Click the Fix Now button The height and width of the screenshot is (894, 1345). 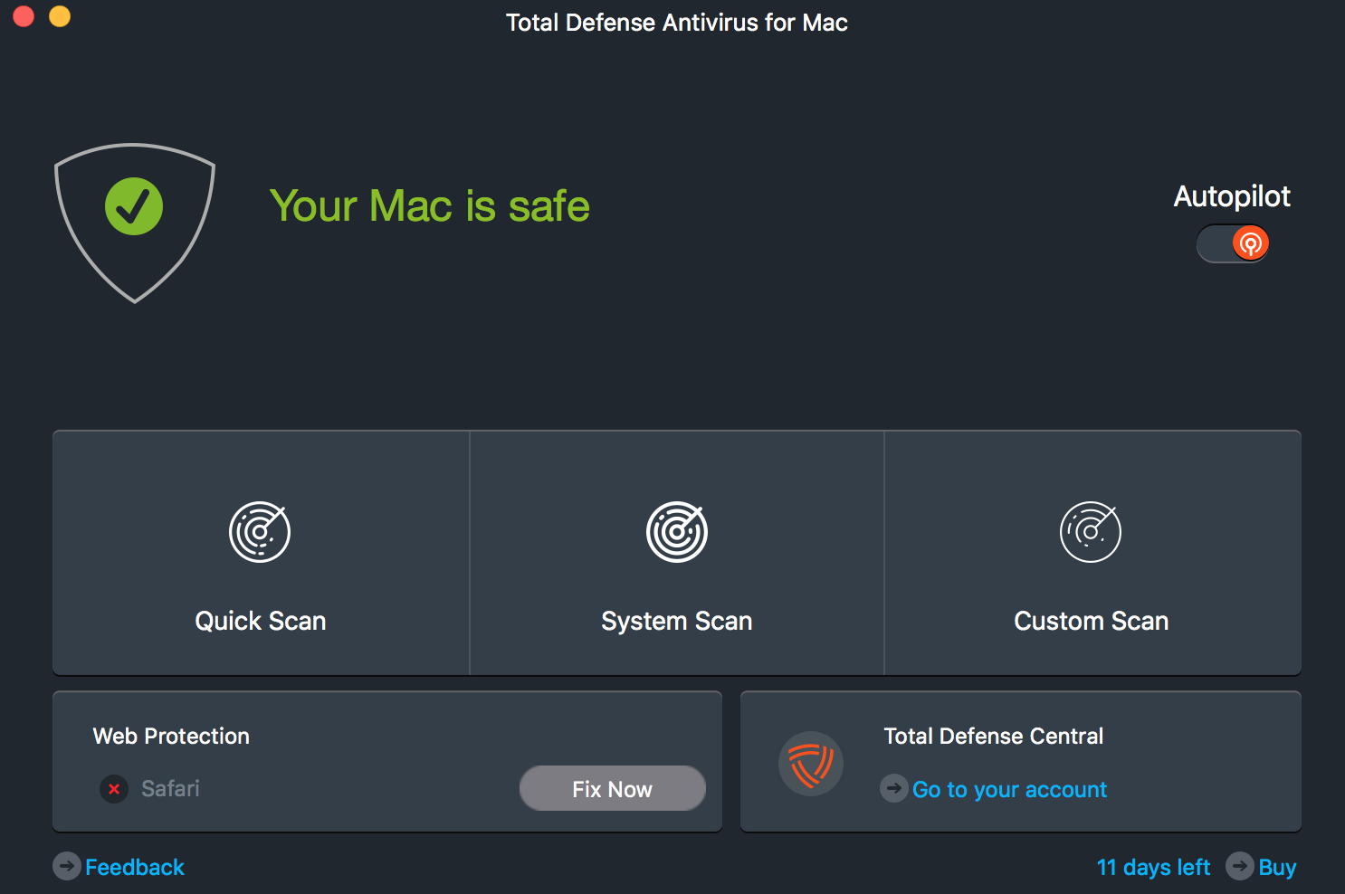click(613, 789)
